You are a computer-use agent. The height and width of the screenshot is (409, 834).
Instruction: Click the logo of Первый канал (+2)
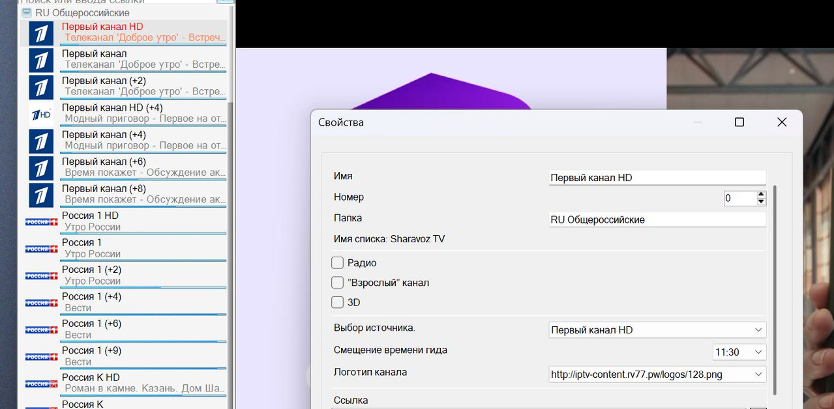(40, 87)
